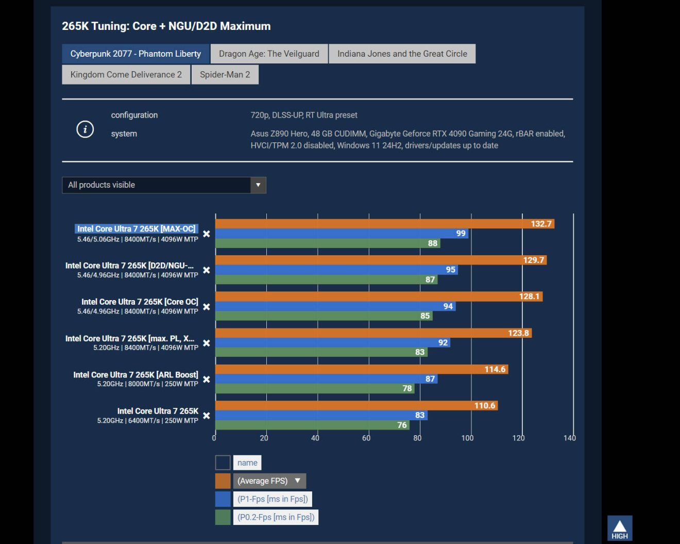Remove the 265K [ARL Boost] row
Viewport: 680px width, 544px height.
(206, 380)
